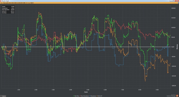Toggle the Net Won legend entry
Image resolution: width=179 pixels, height=97 pixels.
pyautogui.click(x=76, y=96)
